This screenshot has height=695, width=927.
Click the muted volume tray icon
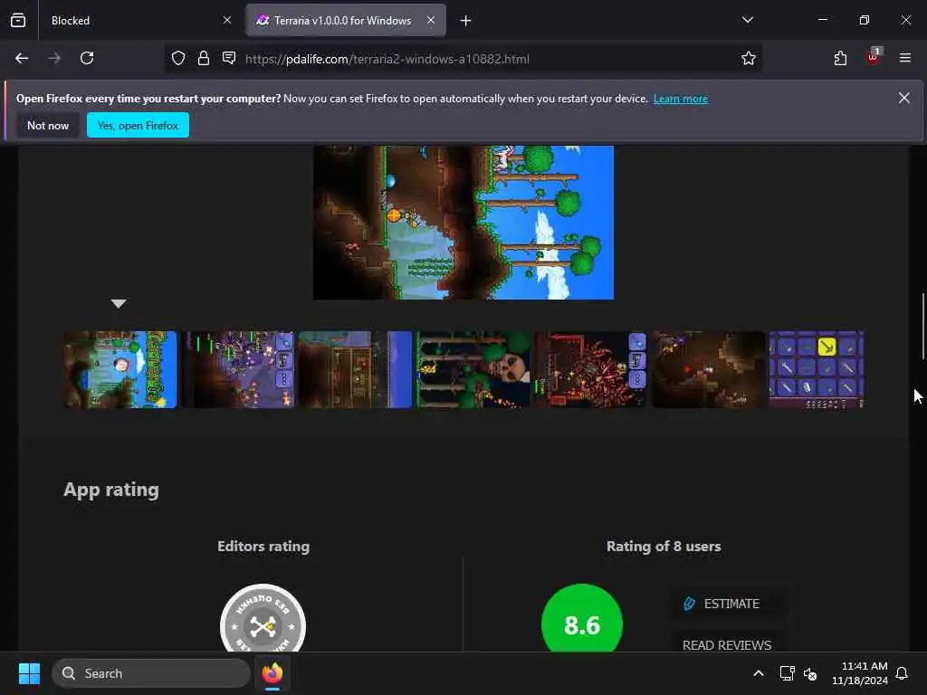click(x=810, y=673)
